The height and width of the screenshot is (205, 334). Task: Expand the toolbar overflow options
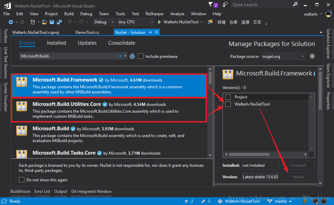(266, 24)
